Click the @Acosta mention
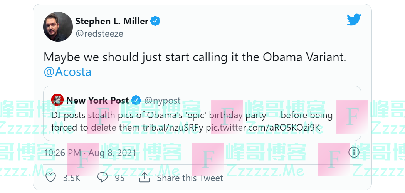This screenshot has height=193, width=405. [x=67, y=72]
